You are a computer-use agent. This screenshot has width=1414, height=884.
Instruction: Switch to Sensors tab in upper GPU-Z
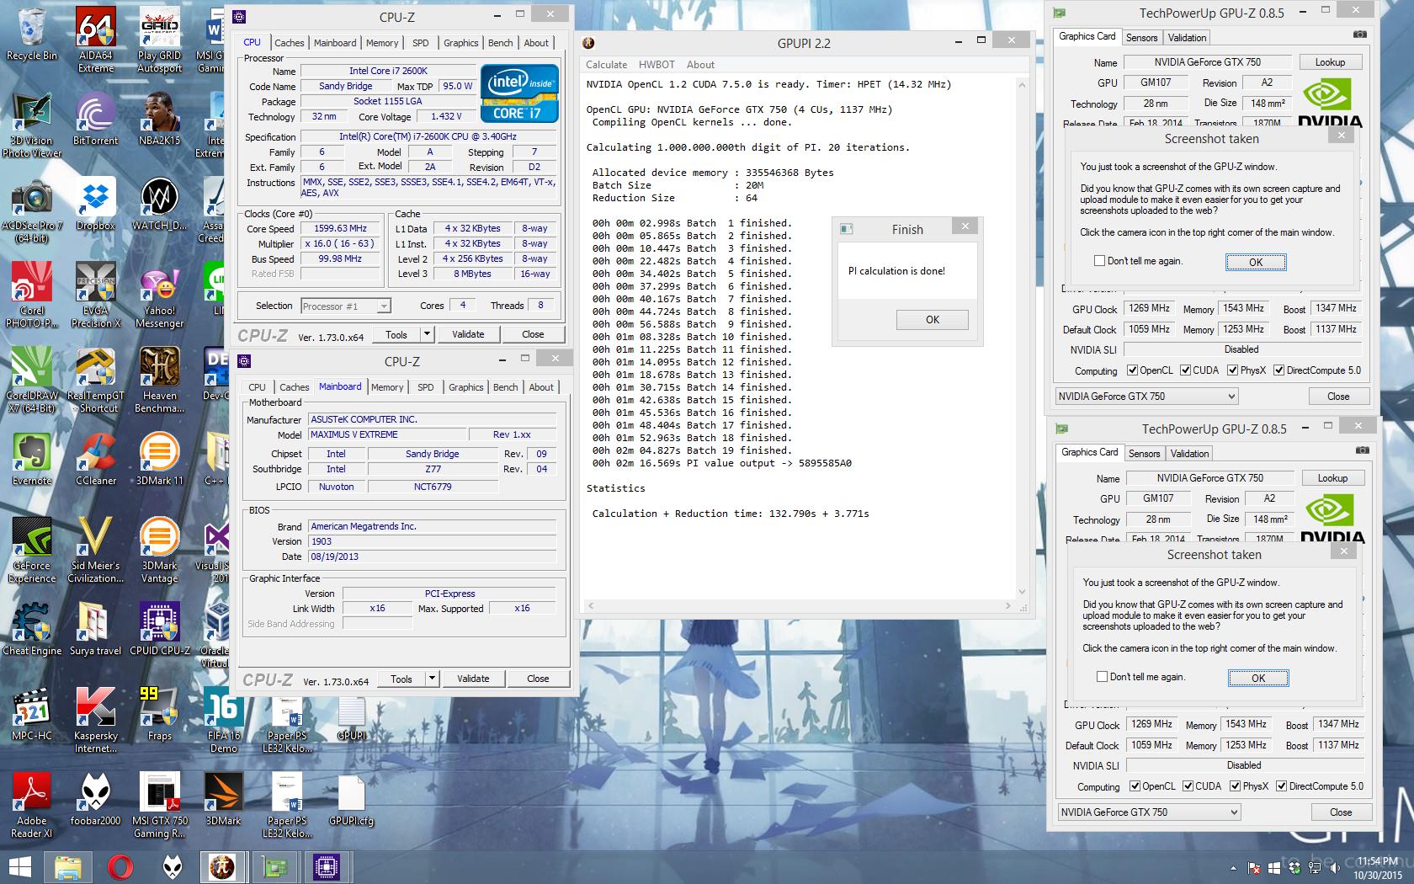pyautogui.click(x=1141, y=38)
